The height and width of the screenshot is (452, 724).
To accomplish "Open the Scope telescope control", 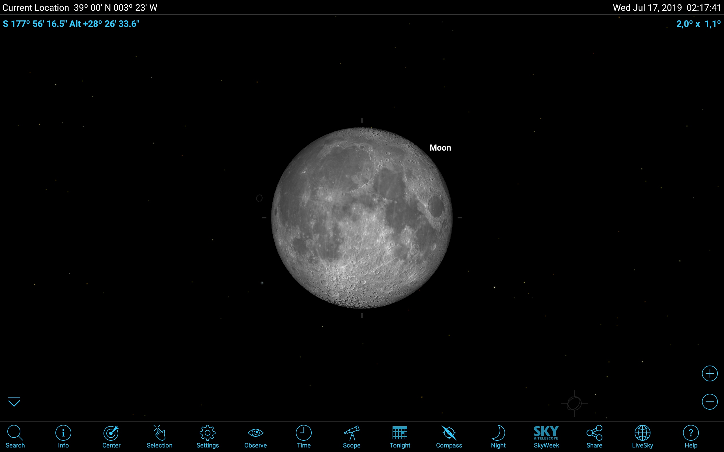I will [352, 436].
